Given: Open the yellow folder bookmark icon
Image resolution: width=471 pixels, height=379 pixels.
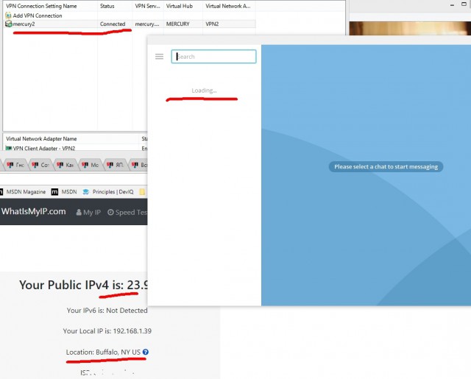Looking at the screenshot, I should (x=141, y=192).
